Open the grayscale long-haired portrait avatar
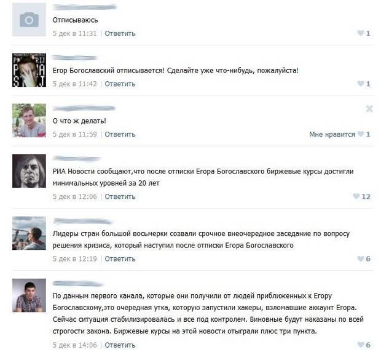This screenshot has width=381, height=352. point(29,171)
